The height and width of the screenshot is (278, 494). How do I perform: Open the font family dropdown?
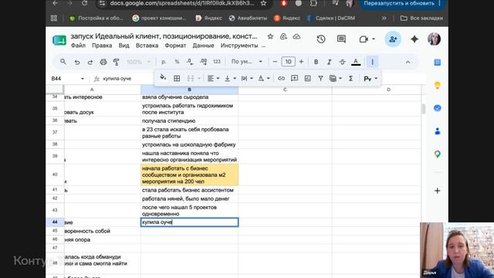(246, 62)
